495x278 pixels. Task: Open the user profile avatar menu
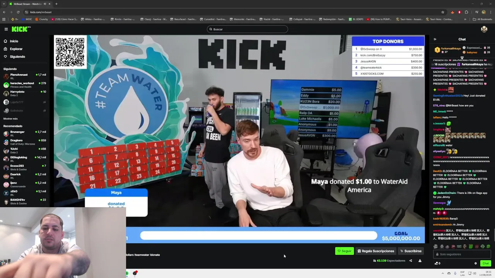click(x=484, y=29)
